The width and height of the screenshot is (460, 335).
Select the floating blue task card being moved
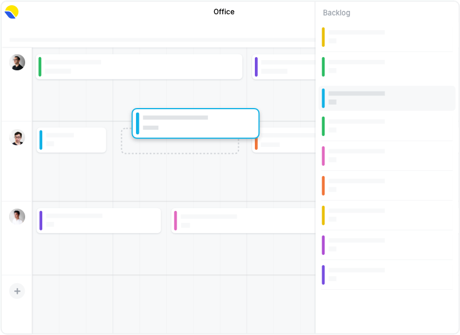point(195,123)
